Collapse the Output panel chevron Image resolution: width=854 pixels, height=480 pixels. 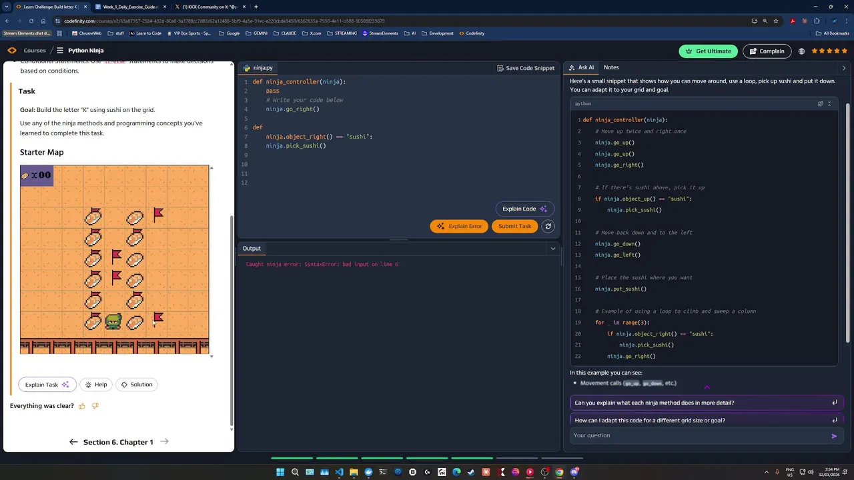click(552, 249)
